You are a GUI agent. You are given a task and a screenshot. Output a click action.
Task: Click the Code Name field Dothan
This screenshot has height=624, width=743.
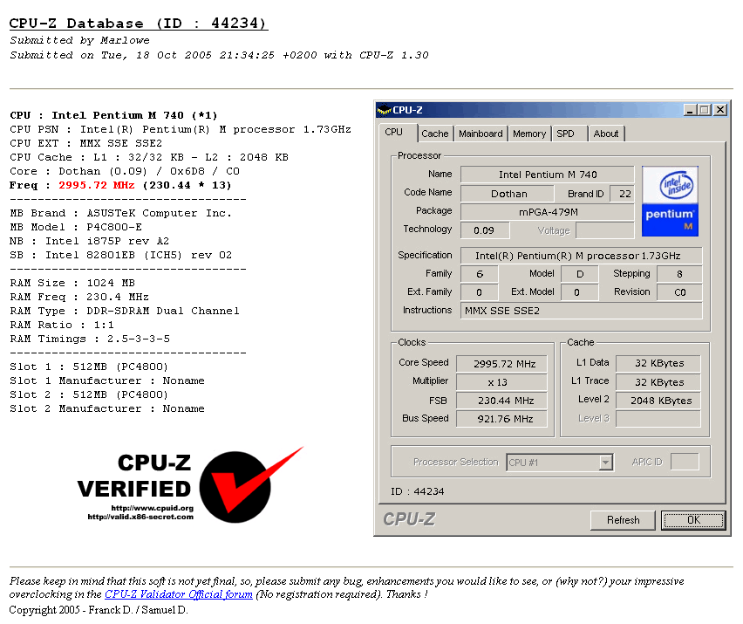click(508, 194)
